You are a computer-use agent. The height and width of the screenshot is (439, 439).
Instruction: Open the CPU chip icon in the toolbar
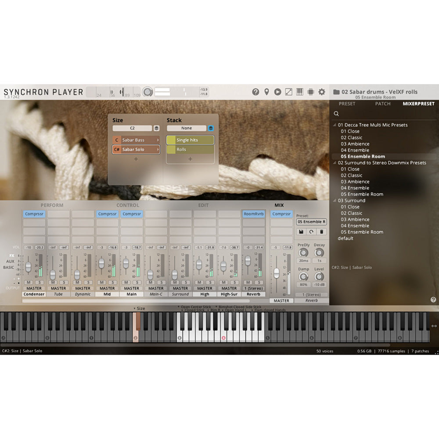pos(310,92)
